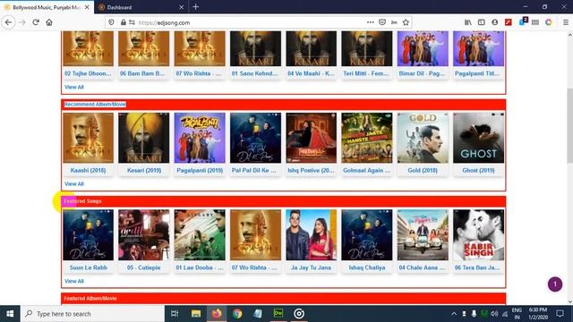Open Task View on taskbar
Screen dimensions: 573x322
click(175, 314)
